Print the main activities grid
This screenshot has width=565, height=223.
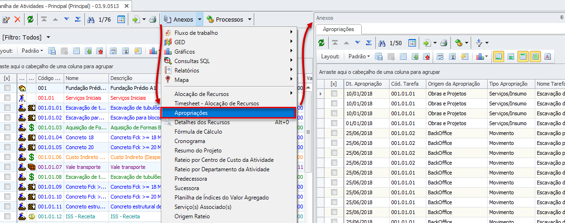click(x=153, y=19)
